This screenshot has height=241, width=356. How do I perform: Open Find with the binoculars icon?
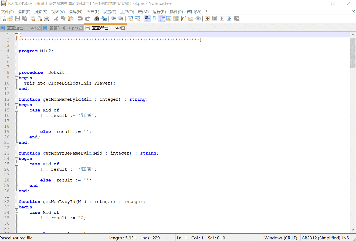point(97,19)
